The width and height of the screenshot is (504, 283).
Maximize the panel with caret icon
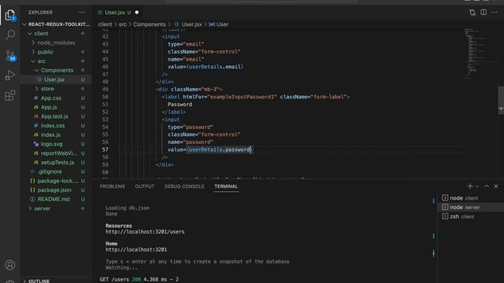coord(487,186)
